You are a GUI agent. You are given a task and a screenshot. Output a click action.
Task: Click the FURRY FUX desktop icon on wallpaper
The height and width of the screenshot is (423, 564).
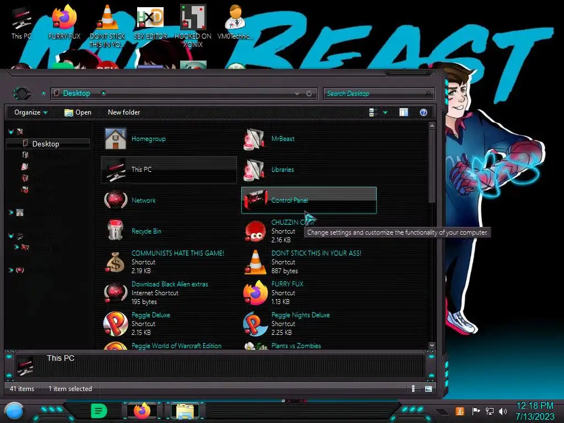click(x=64, y=21)
